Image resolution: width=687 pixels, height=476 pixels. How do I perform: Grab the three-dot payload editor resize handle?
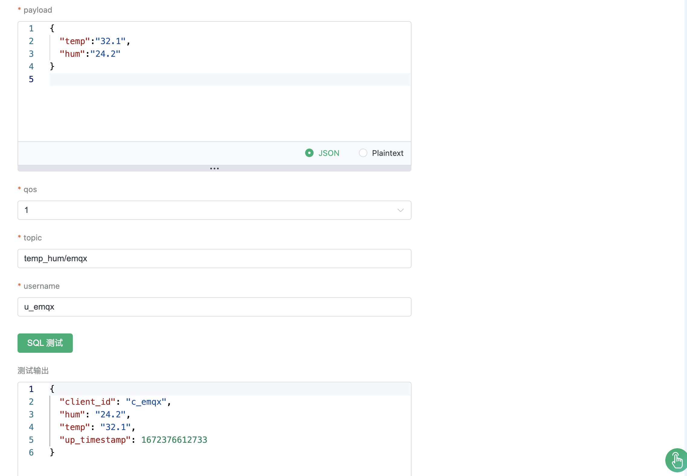click(214, 169)
